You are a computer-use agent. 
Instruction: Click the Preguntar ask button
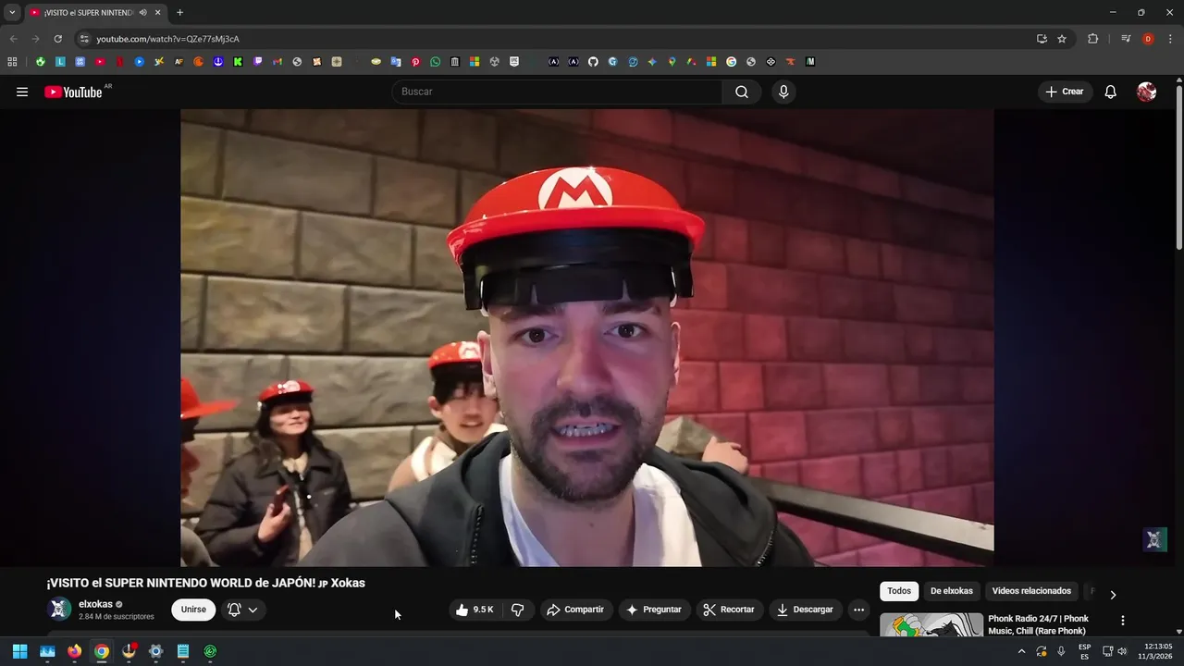654,610
